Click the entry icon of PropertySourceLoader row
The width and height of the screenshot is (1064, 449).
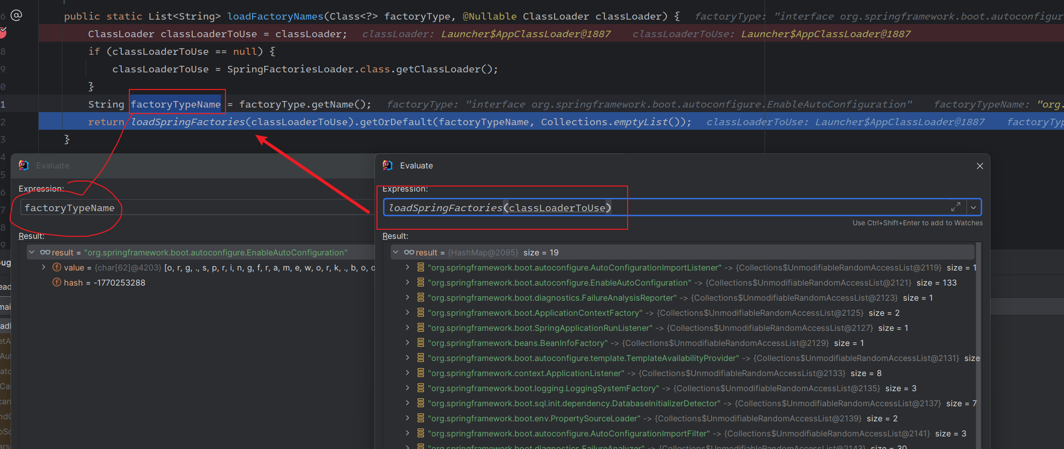pyautogui.click(x=420, y=418)
